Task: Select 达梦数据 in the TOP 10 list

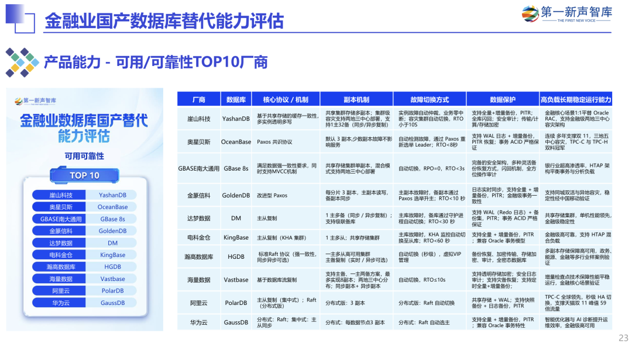Action: [59, 243]
